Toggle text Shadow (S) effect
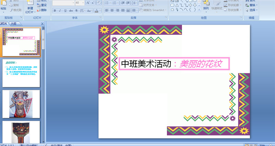The height and width of the screenshot is (146, 275). tap(76, 11)
